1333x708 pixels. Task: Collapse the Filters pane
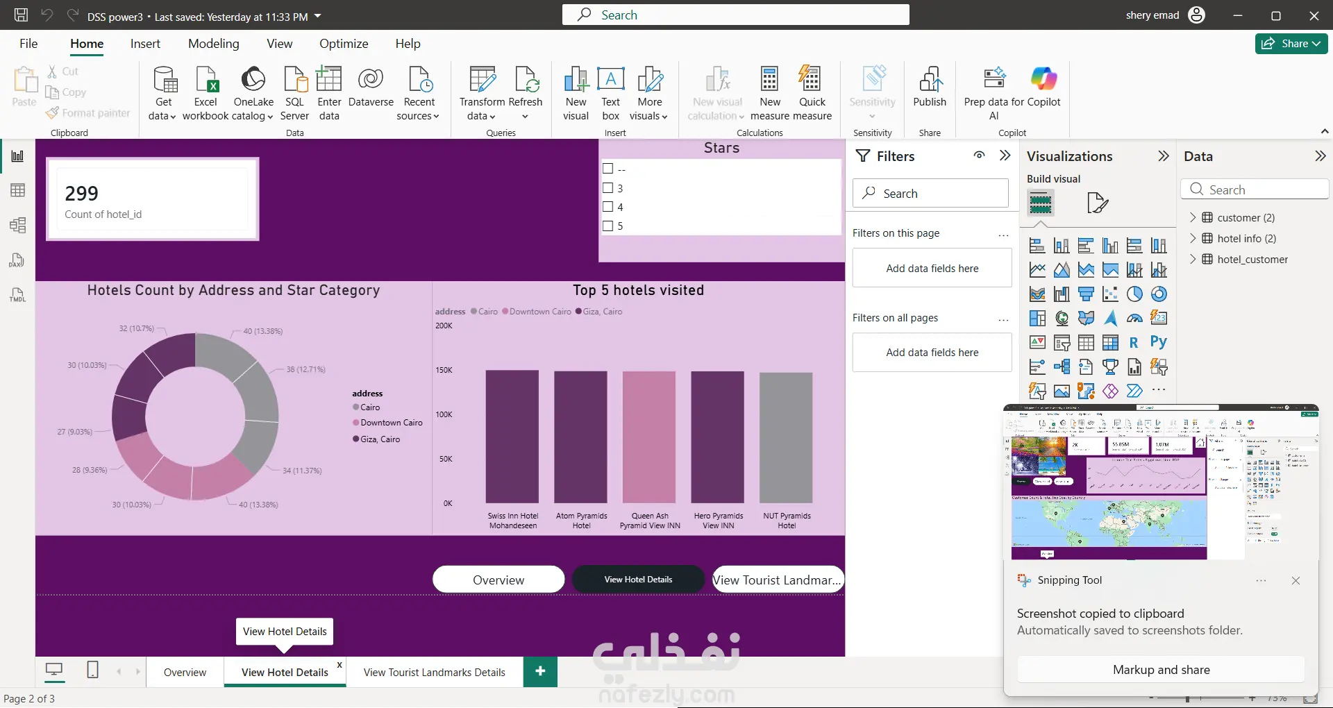(x=1005, y=155)
